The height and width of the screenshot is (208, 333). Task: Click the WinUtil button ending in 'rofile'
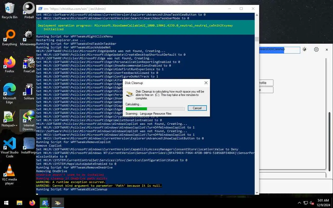click(x=266, y=83)
